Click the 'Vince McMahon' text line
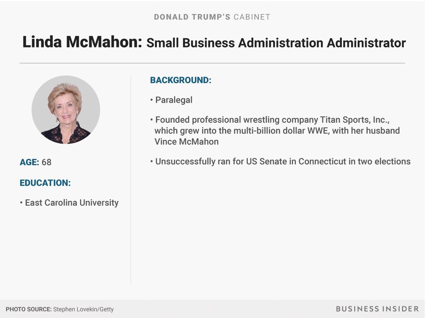Image resolution: width=425 pixels, height=318 pixels. click(x=187, y=141)
